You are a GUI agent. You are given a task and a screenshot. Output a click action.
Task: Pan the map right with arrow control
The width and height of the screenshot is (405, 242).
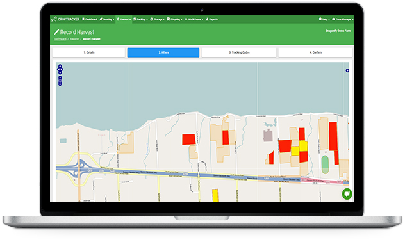pyautogui.click(x=62, y=69)
